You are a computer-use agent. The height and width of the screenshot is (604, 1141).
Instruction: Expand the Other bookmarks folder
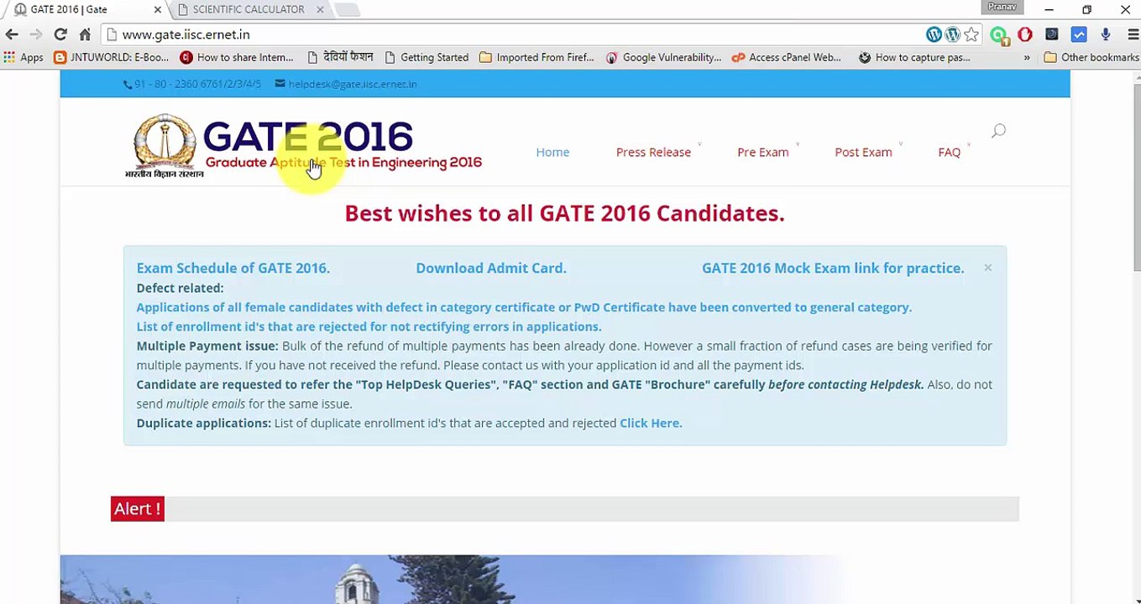point(1091,57)
